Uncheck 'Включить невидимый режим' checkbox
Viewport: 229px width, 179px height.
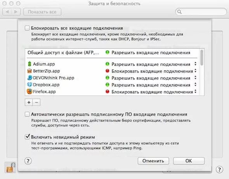coord(27,137)
